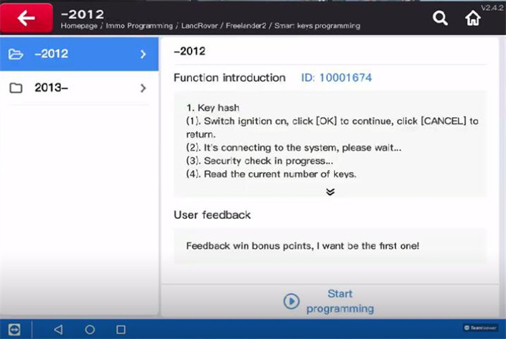The width and height of the screenshot is (506, 339).
Task: Open the search magnifier icon
Action: (x=441, y=19)
